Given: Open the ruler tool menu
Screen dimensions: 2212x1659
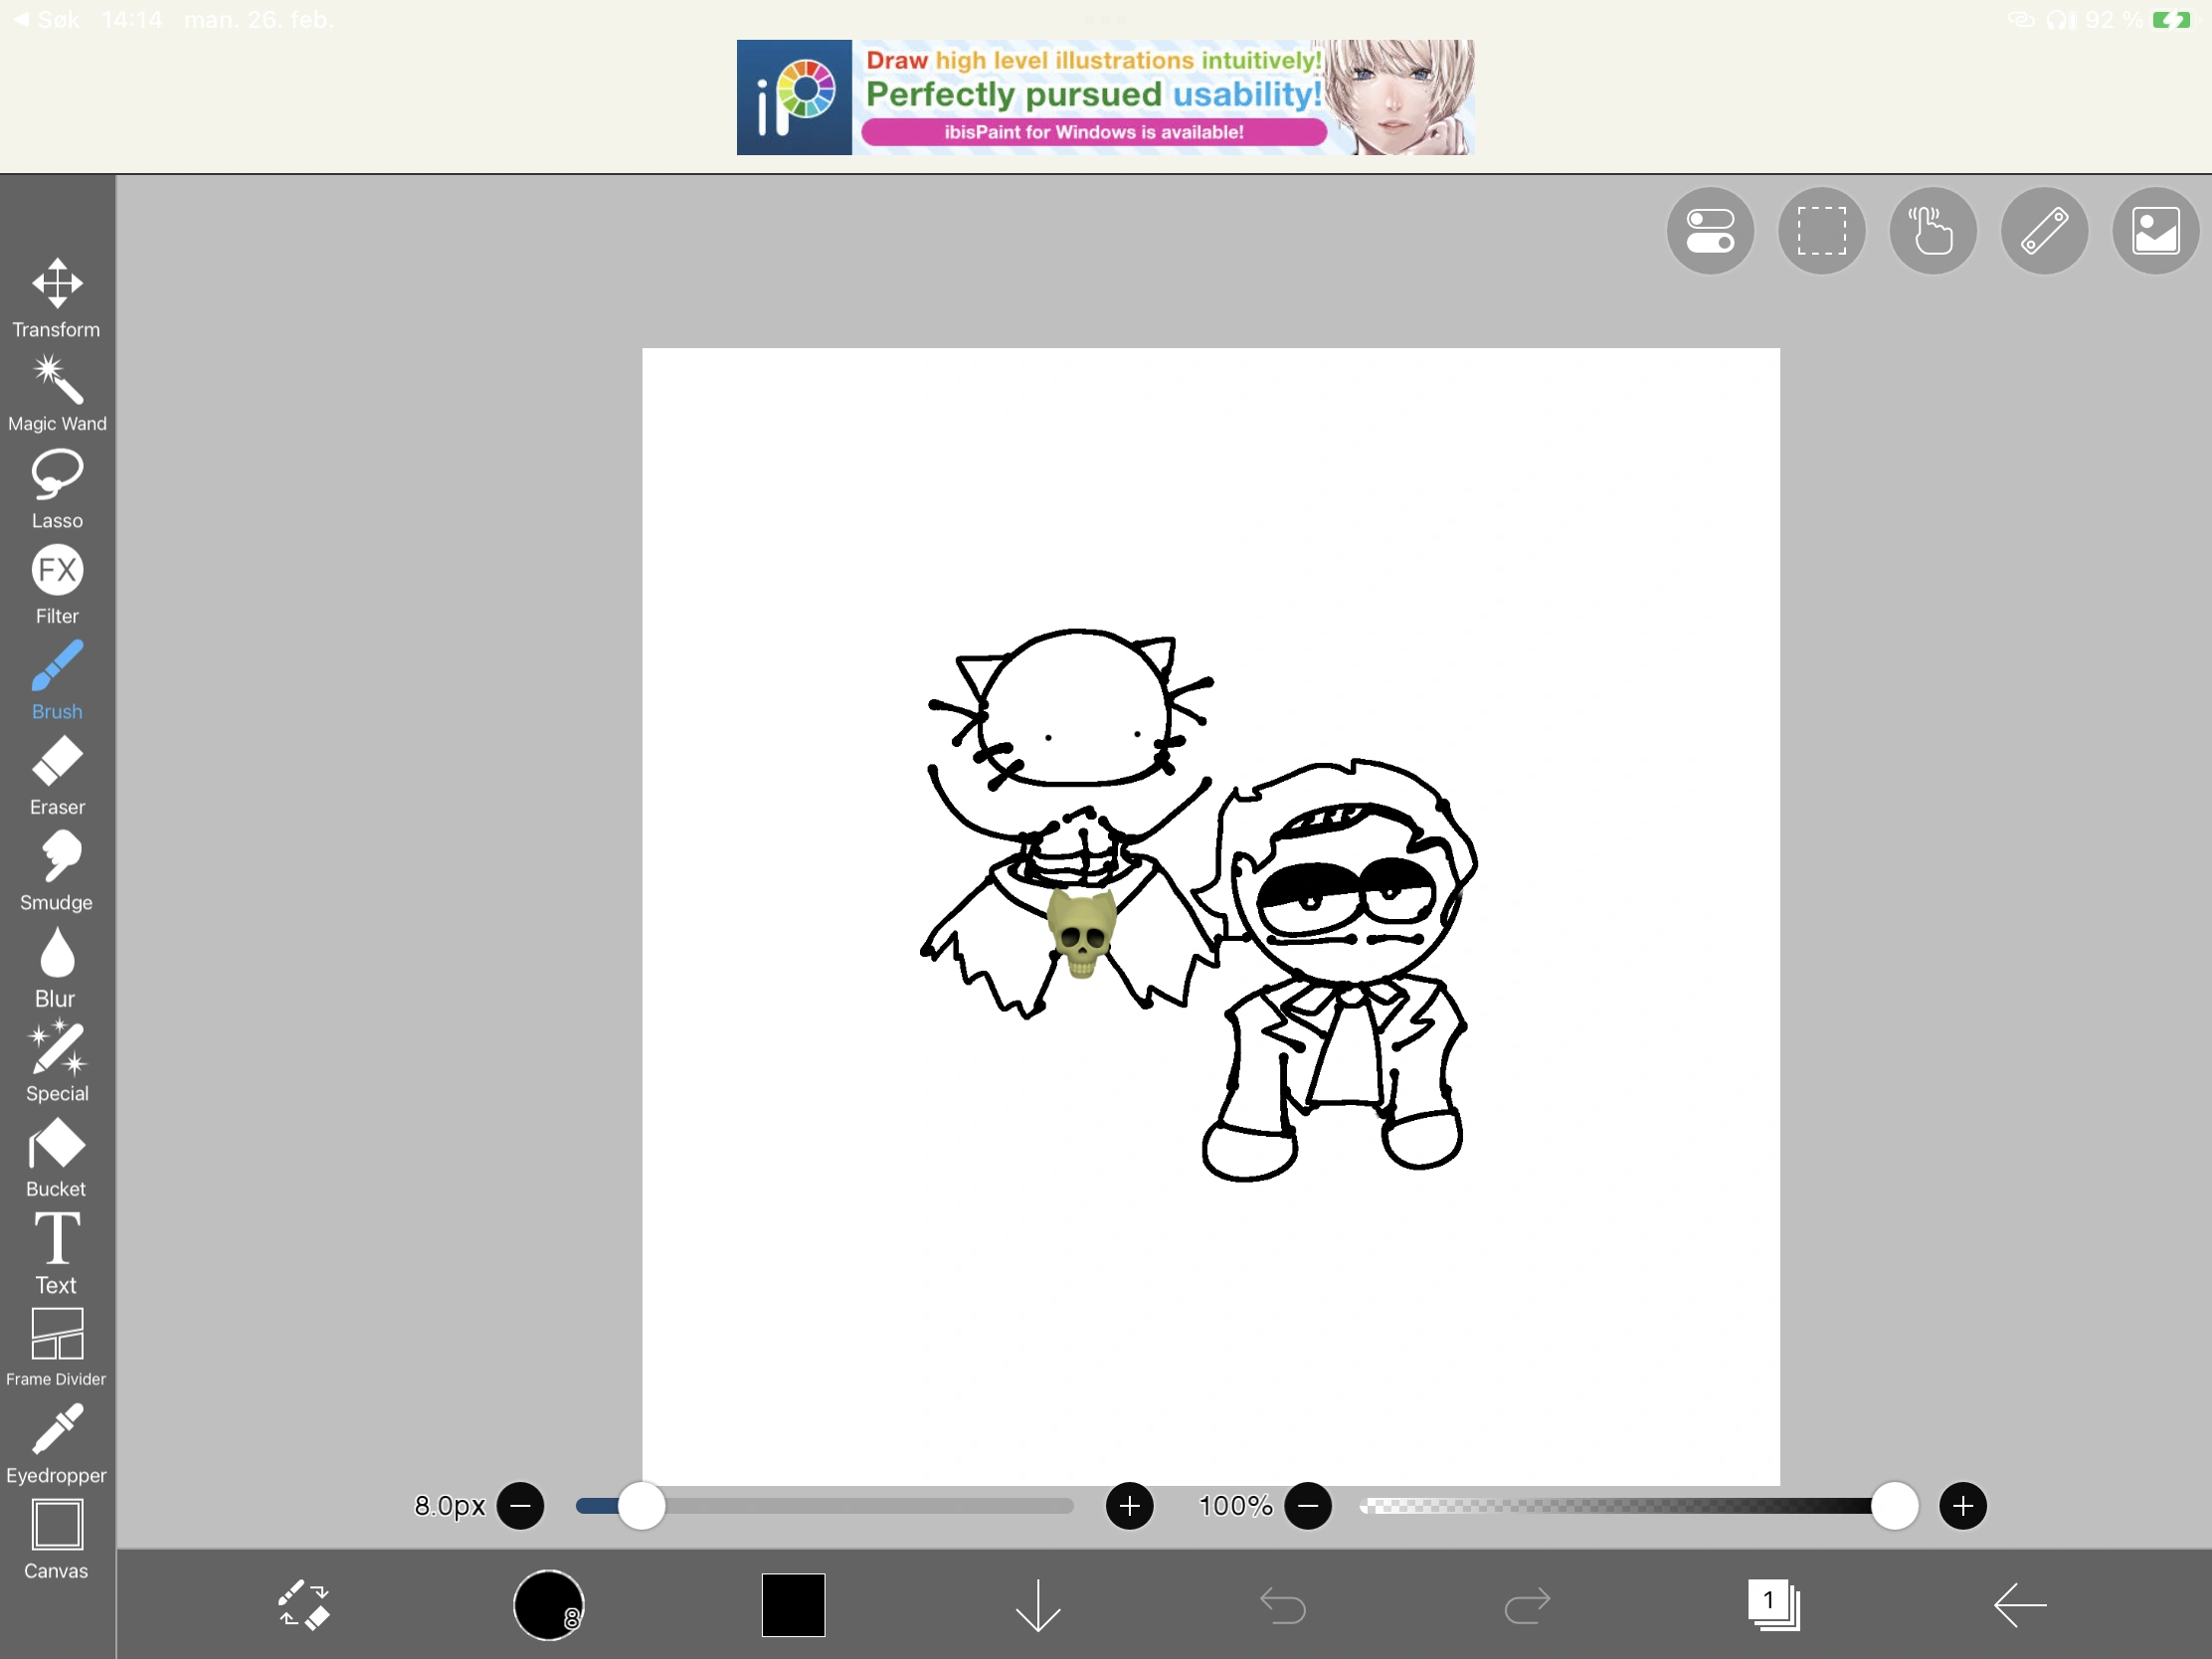Looking at the screenshot, I should point(2044,231).
